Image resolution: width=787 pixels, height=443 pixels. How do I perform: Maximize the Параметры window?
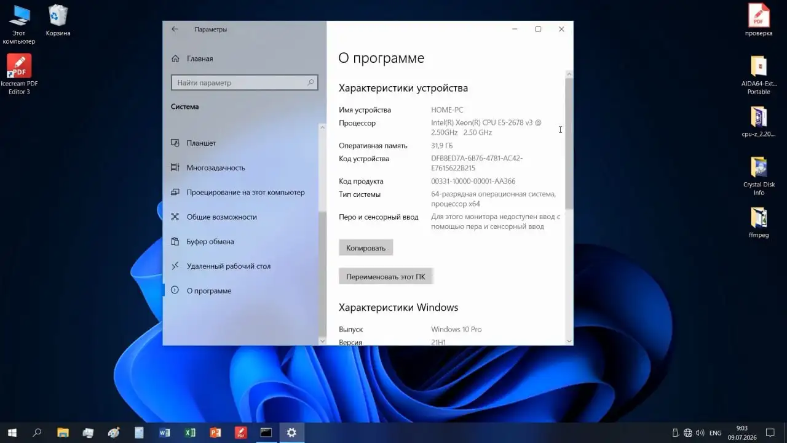(538, 29)
